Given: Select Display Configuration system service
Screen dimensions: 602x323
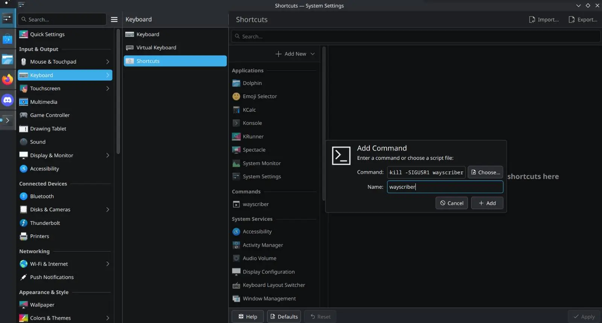Looking at the screenshot, I should pos(274,272).
